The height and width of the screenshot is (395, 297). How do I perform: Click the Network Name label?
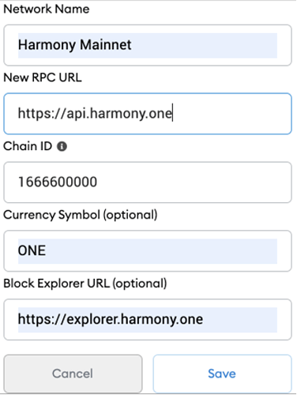coord(47,9)
